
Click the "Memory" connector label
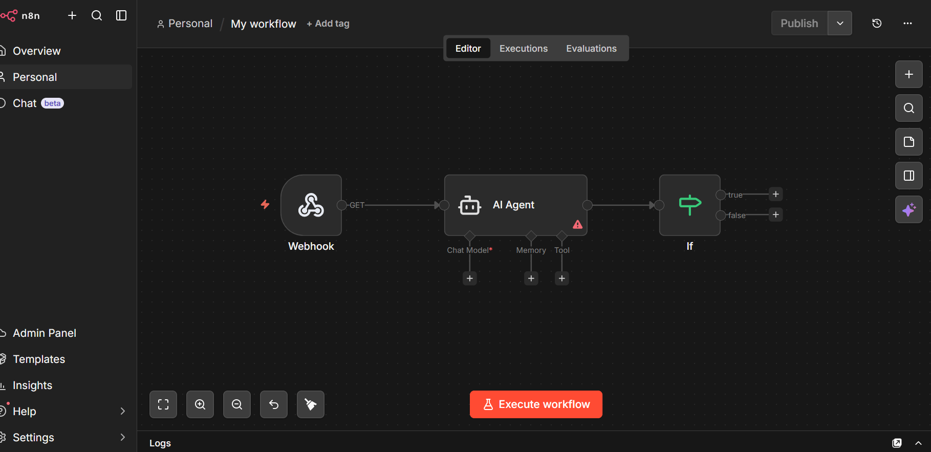click(531, 250)
